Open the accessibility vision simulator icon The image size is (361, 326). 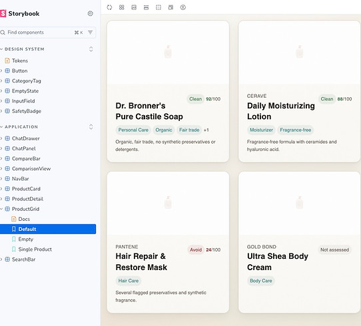pyautogui.click(x=182, y=7)
